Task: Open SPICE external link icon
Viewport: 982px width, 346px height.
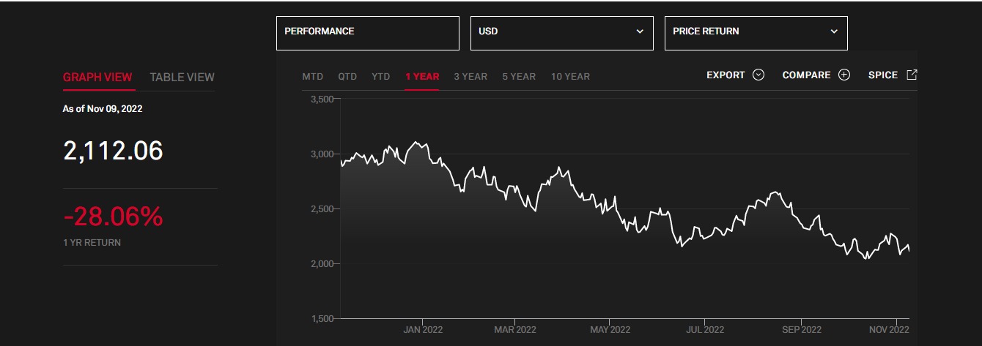Action: click(912, 75)
